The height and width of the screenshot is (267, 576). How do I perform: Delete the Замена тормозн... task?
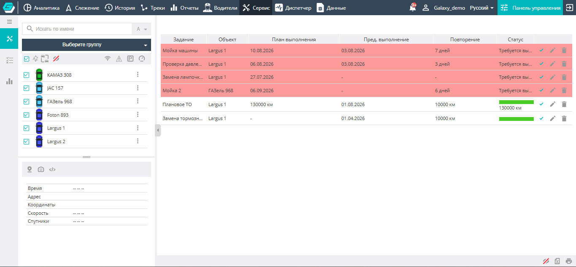pos(564,118)
